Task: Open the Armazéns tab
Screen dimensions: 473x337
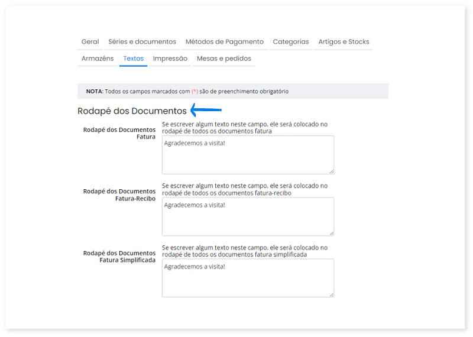Action: click(x=98, y=59)
